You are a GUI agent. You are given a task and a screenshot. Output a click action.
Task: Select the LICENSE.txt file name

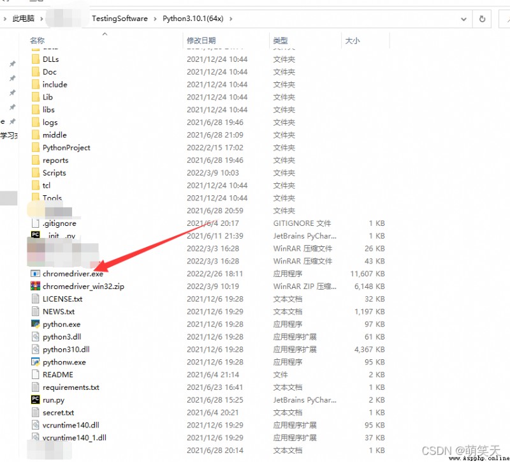tap(62, 299)
